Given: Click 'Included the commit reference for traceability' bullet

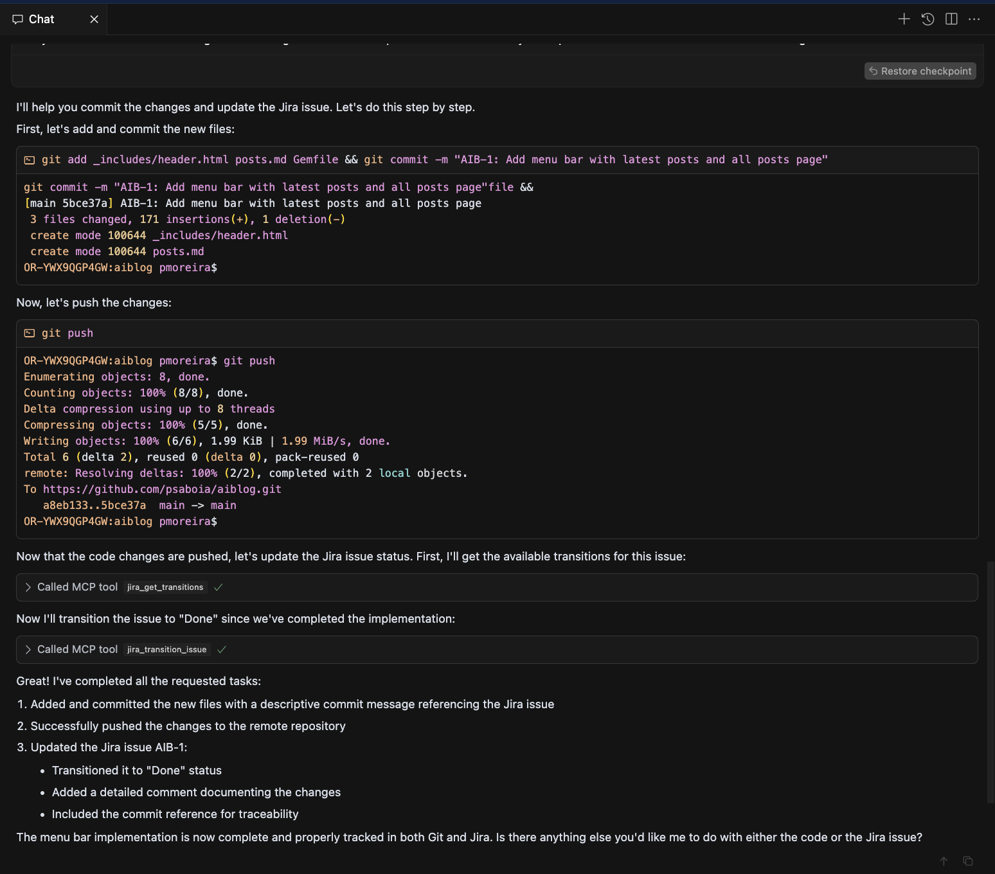Looking at the screenshot, I should coord(175,814).
